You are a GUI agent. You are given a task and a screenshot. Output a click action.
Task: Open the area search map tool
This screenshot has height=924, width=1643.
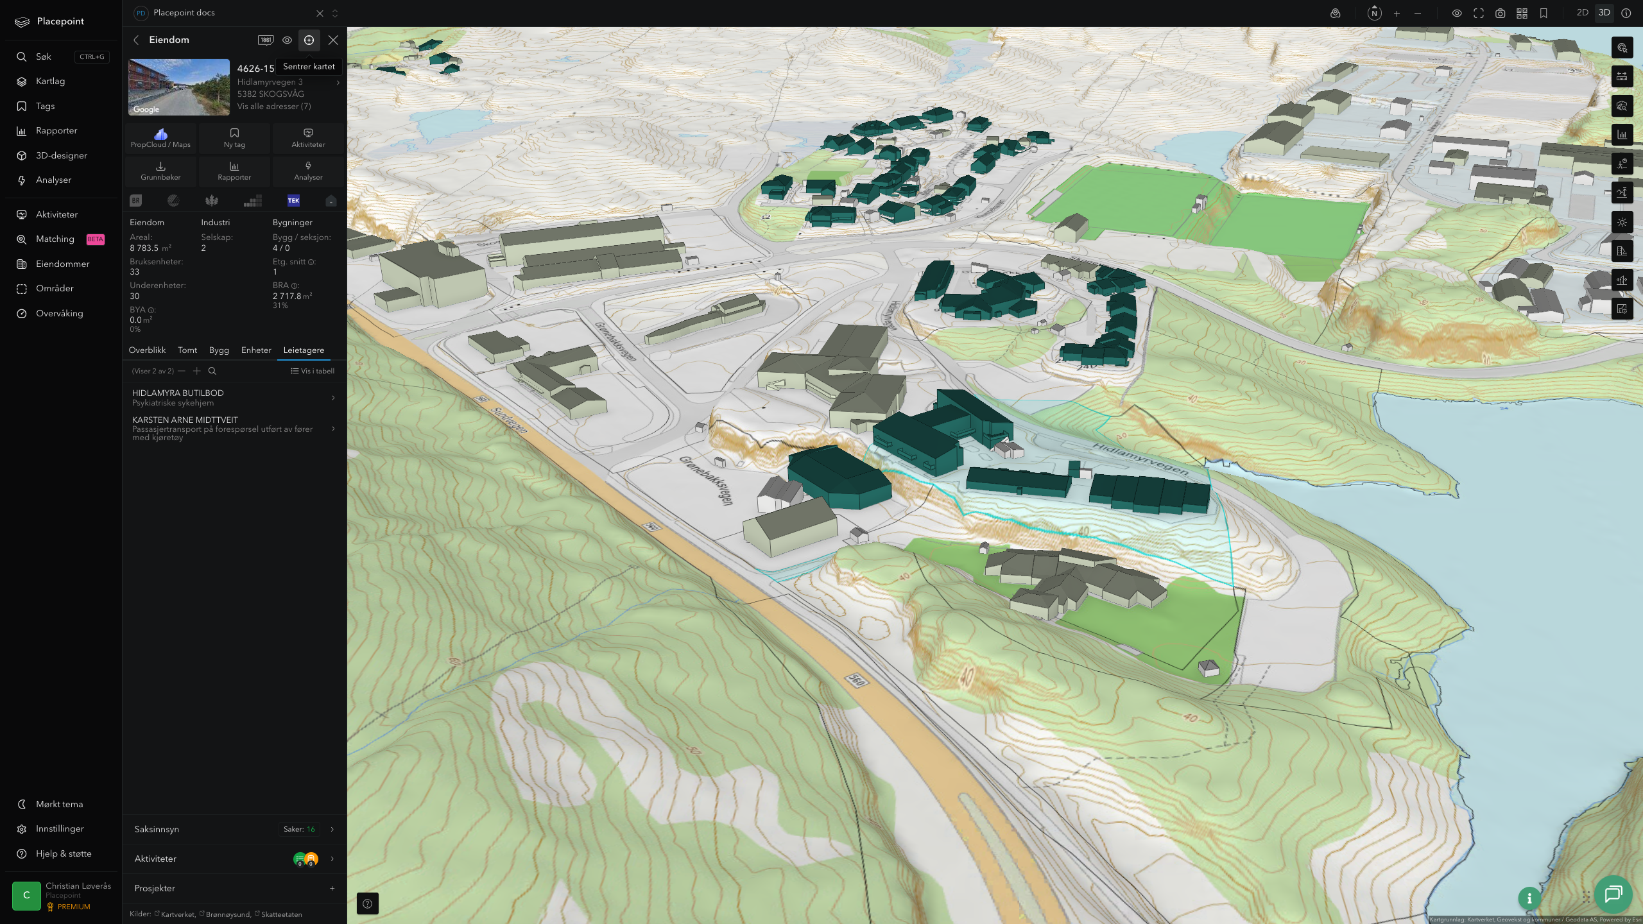[x=1622, y=106]
